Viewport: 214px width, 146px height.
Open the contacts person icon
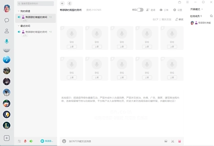(x=7, y=31)
